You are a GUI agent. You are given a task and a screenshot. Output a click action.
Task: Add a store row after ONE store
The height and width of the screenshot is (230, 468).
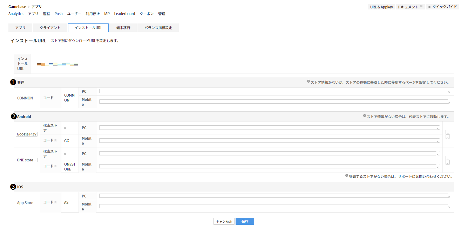coord(448,158)
